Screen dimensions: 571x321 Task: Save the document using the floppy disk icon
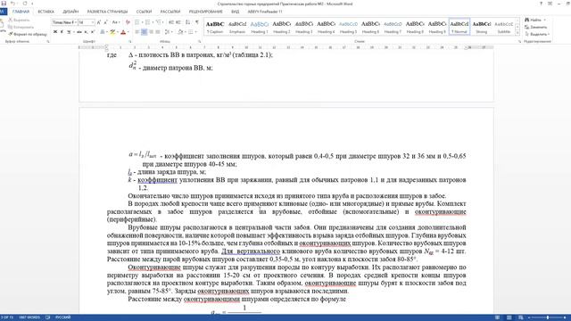click(4, 4)
